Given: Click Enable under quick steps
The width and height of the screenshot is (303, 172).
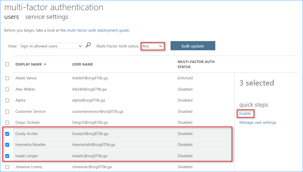Looking at the screenshot, I should pyautogui.click(x=245, y=113).
